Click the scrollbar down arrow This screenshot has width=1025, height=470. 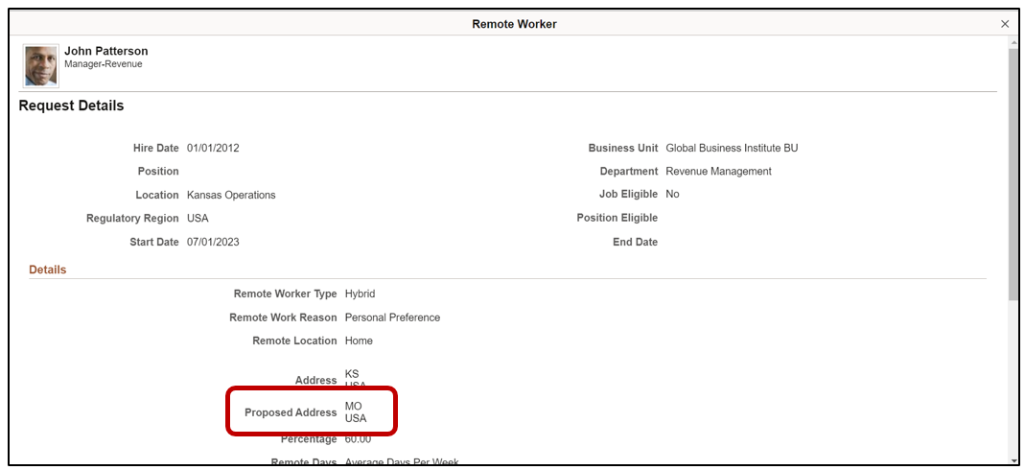point(1013,459)
